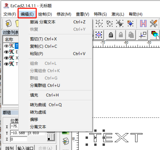Viewport: 160px width, 150px height.
Task: Toggle visibility eye of X object
Action: (6, 58)
